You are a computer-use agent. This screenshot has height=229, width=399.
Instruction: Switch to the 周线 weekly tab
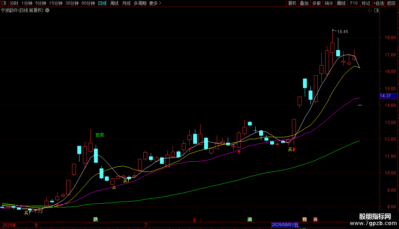click(x=114, y=3)
